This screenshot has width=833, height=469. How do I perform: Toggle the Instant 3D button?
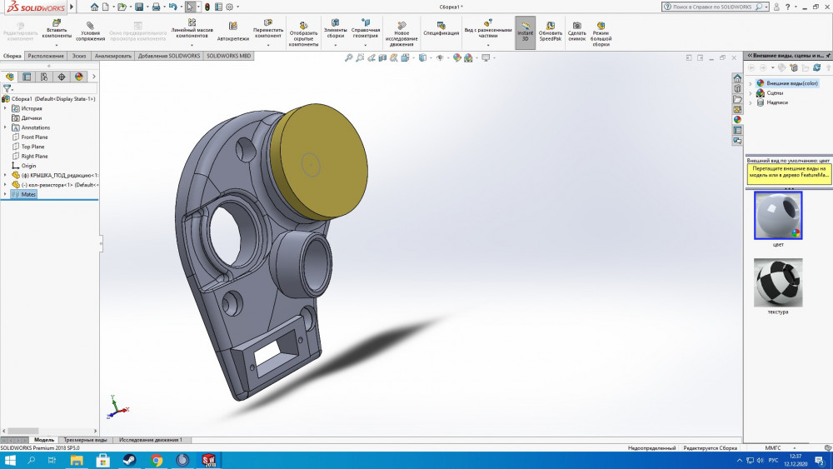pyautogui.click(x=526, y=31)
